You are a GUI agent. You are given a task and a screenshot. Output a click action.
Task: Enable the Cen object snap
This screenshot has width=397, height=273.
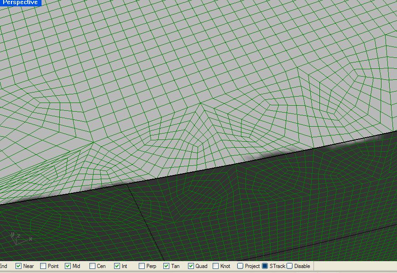pos(93,266)
